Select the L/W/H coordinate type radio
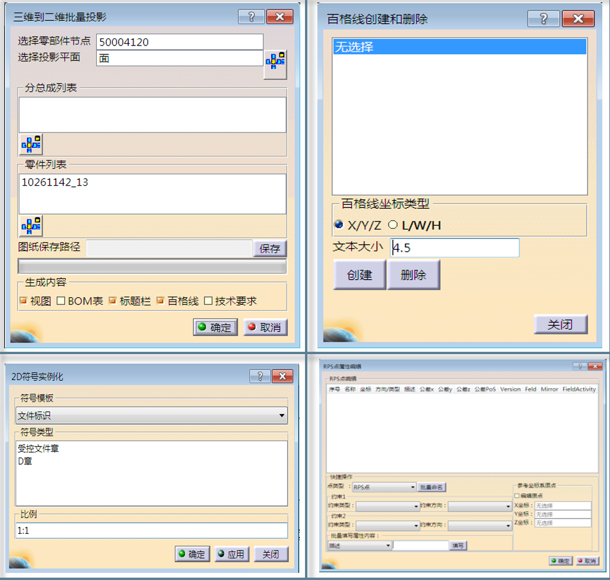Image resolution: width=610 pixels, height=580 pixels. pyautogui.click(x=392, y=225)
